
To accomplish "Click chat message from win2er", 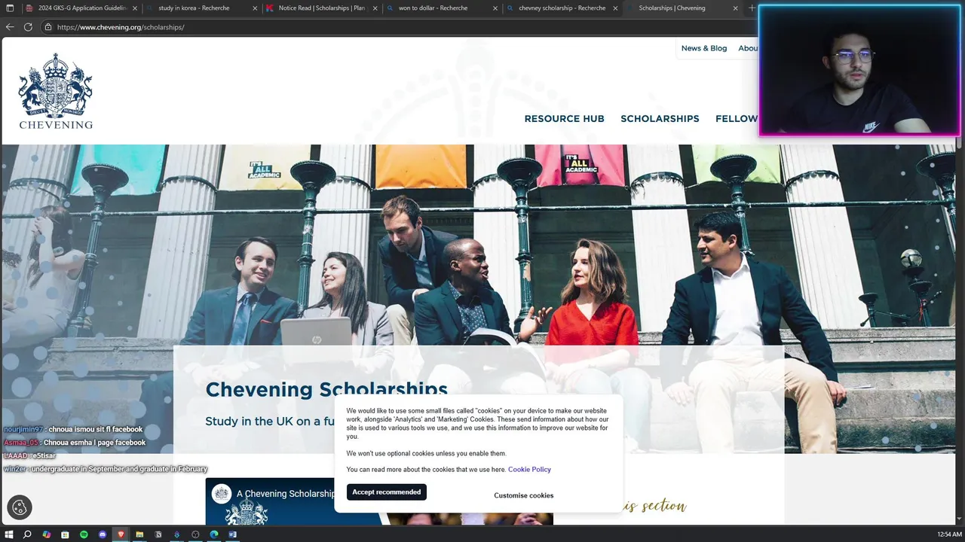I will click(x=106, y=469).
